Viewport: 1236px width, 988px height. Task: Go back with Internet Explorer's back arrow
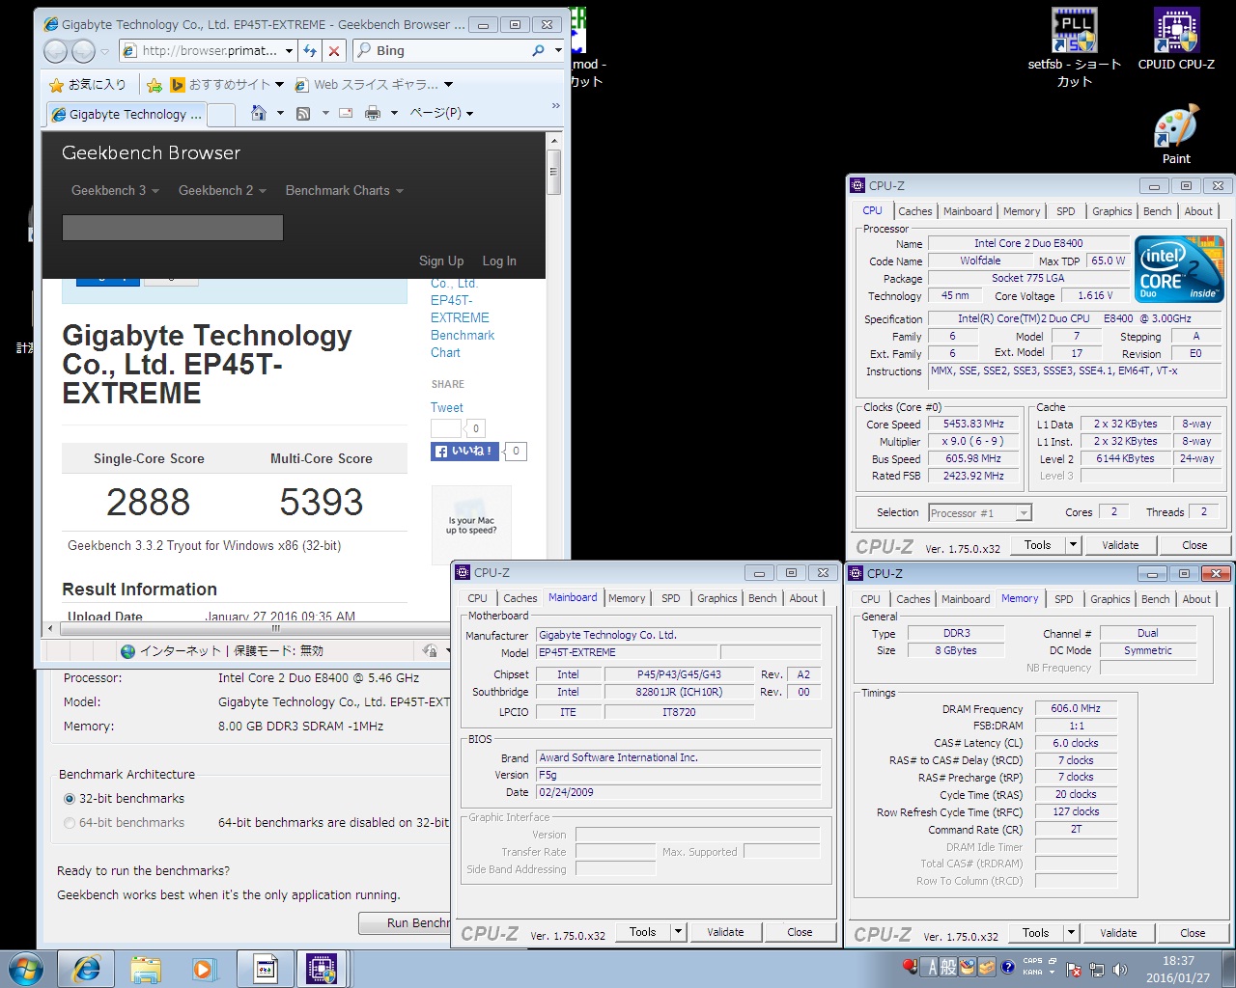56,51
